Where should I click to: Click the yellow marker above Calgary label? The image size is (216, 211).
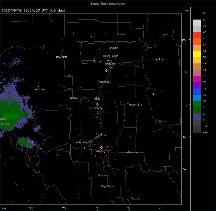101,148
